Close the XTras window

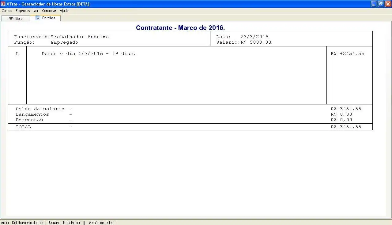[388, 4]
